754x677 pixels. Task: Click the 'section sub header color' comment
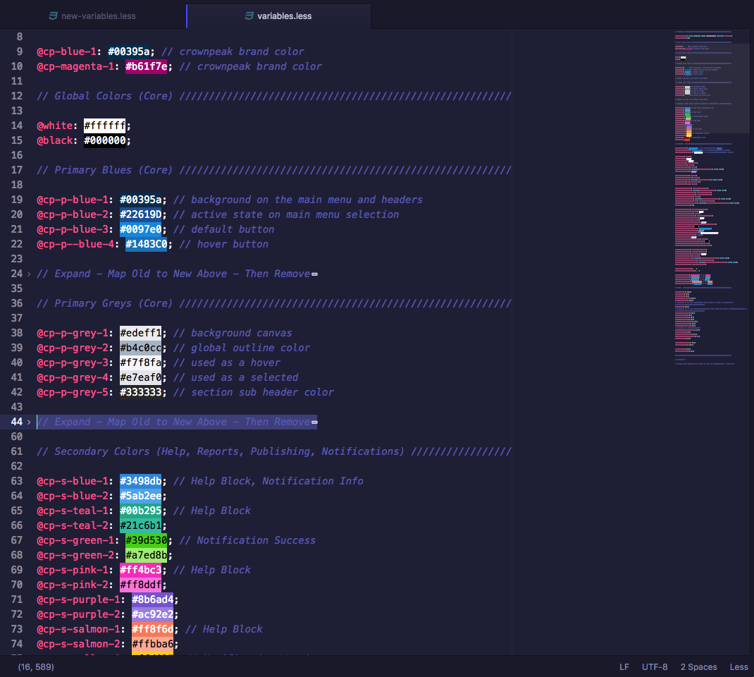click(254, 392)
